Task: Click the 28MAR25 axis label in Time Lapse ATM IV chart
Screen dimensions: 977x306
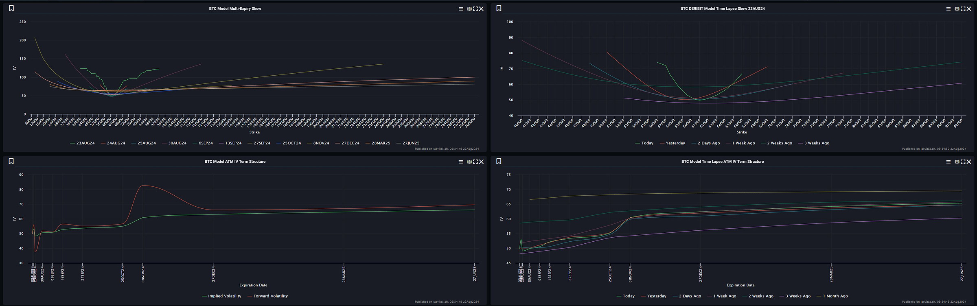Action: pyautogui.click(x=831, y=274)
